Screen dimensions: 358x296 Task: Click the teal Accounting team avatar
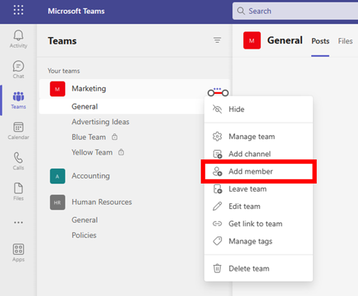pos(57,176)
